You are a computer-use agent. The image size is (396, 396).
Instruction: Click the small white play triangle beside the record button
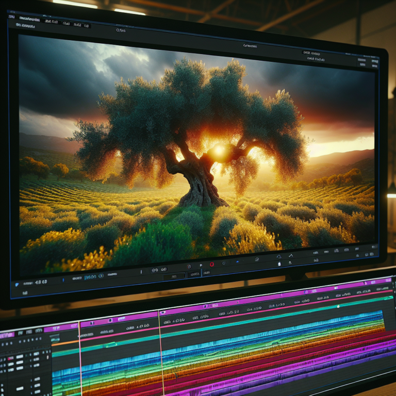201,266
